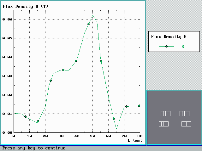Click the 0.03 y-axis tick label

7,76
